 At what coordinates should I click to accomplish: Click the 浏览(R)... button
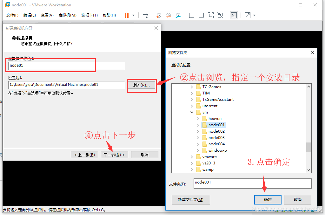point(141,85)
